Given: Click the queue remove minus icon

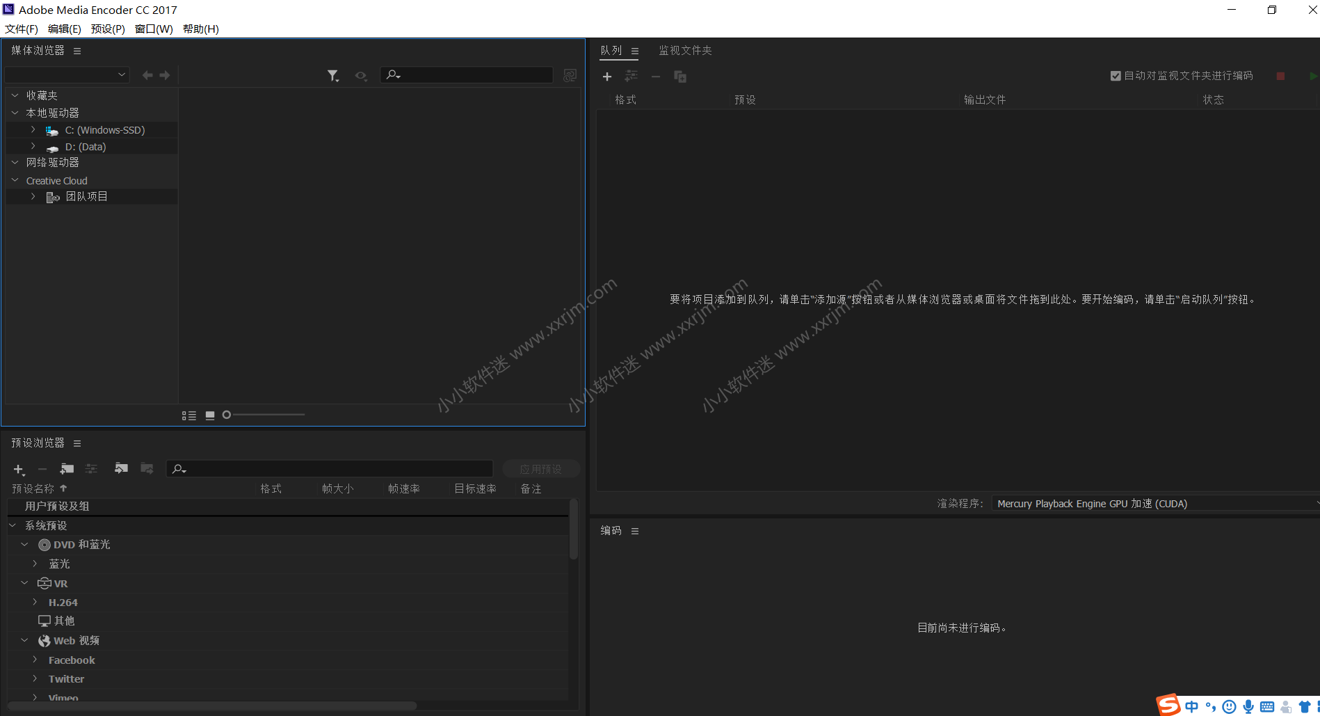Looking at the screenshot, I should click(656, 77).
